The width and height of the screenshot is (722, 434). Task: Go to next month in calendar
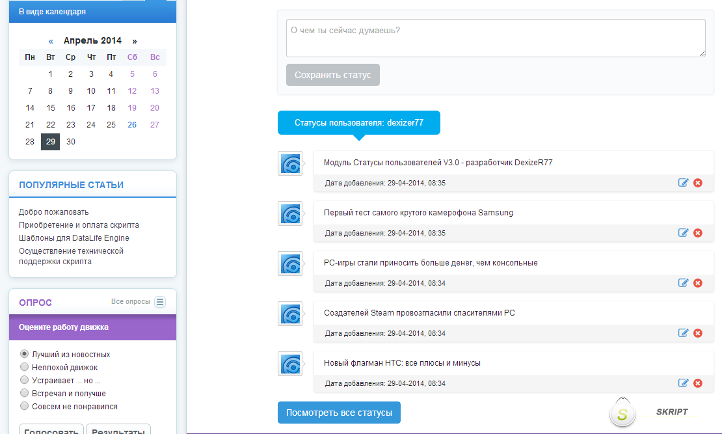tap(135, 42)
